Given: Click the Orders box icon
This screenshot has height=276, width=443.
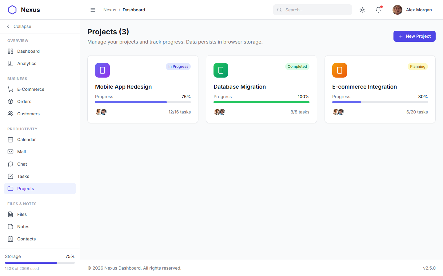Looking at the screenshot, I should click(x=10, y=102).
